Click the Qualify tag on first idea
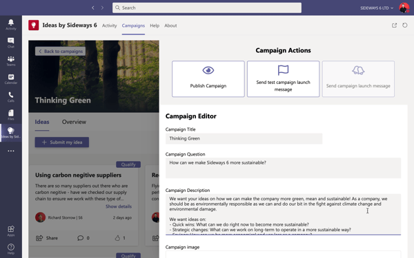This screenshot has height=258, width=414. click(x=128, y=164)
